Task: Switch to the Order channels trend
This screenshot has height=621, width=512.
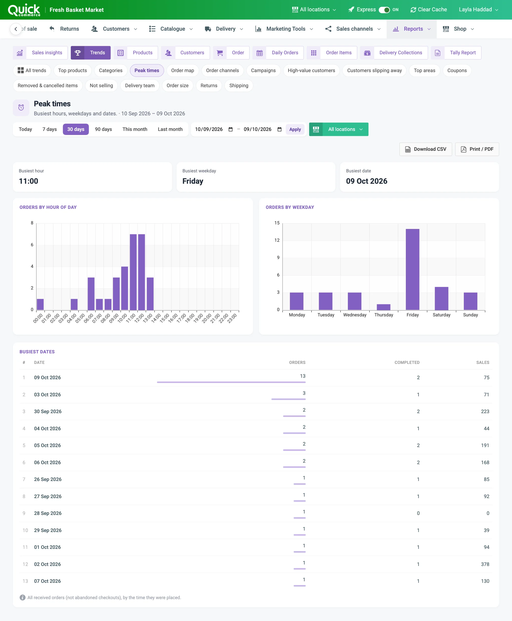Action: [222, 71]
